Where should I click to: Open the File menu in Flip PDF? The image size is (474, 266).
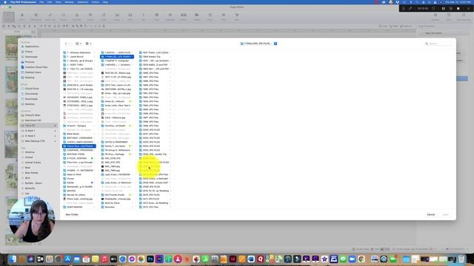[41, 1]
